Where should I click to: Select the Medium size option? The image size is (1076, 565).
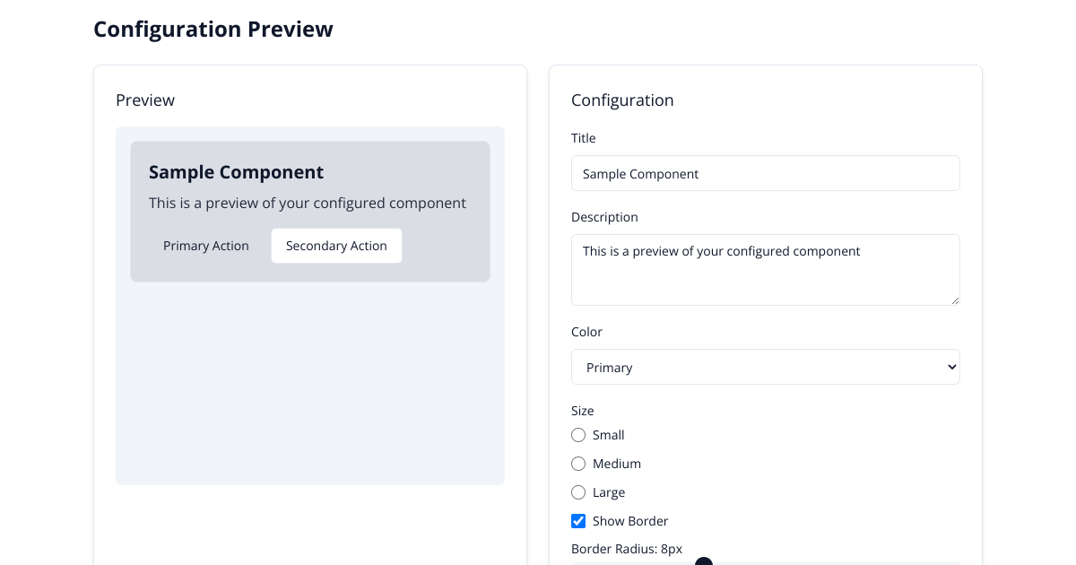pyautogui.click(x=578, y=464)
